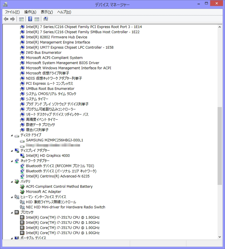Select Intel UM77 Express Chipset LPC Controller
Image resolution: width=225 pixels, height=249 pixels.
(x=70, y=48)
